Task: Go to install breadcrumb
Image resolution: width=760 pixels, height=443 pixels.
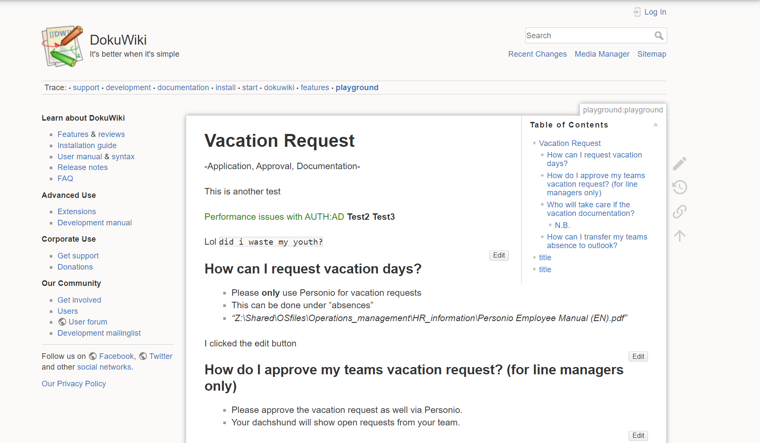Action: 225,88
